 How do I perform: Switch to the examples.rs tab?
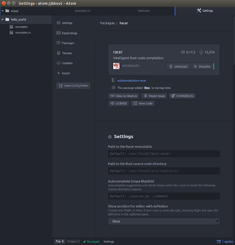coord(82,11)
